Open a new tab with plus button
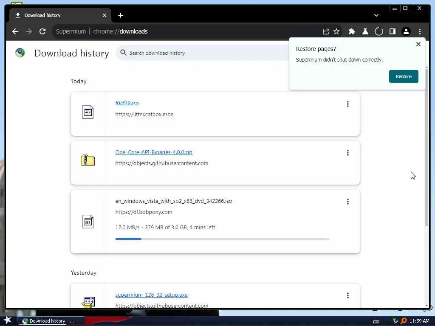 point(120,15)
